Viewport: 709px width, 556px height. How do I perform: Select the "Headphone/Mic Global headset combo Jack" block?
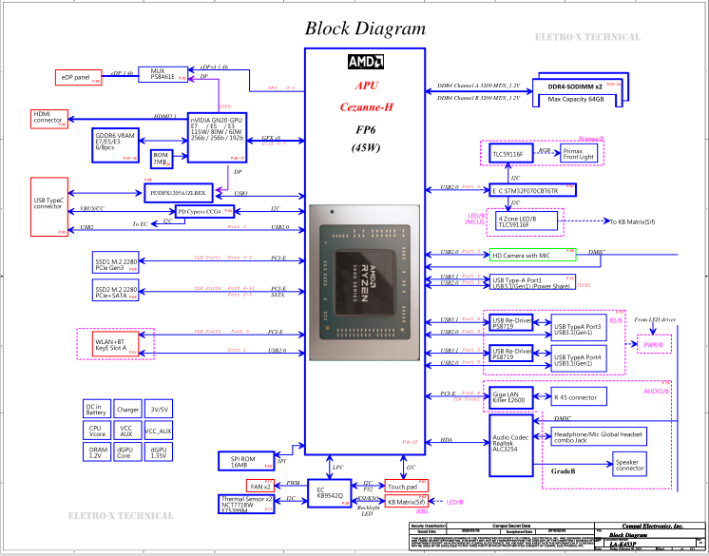599,436
